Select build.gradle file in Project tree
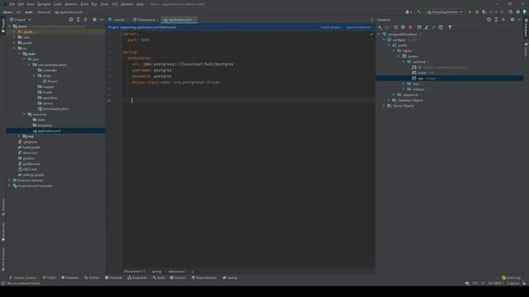The width and height of the screenshot is (529, 297). tap(31, 147)
